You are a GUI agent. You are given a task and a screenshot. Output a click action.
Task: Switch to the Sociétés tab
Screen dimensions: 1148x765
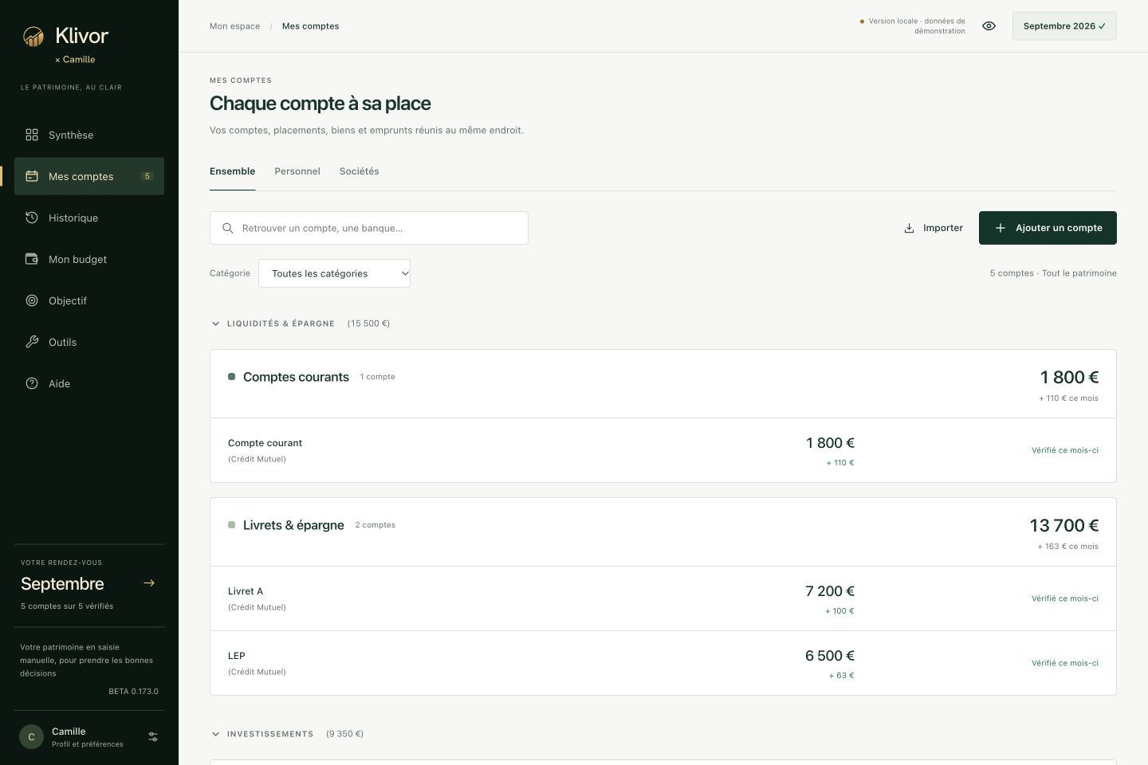pyautogui.click(x=360, y=171)
